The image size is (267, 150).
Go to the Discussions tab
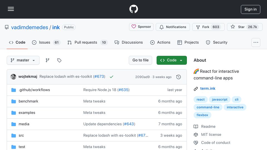coord(128,42)
